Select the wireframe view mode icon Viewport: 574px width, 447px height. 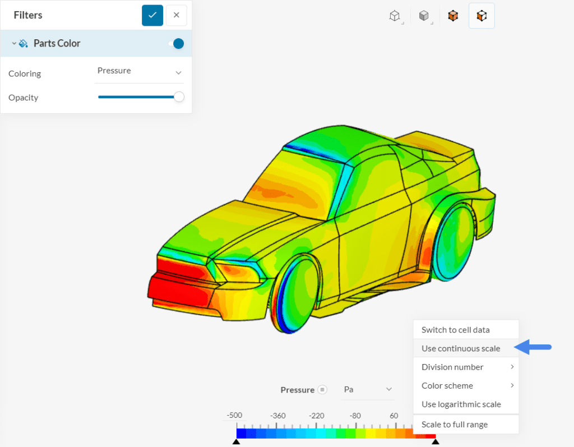tap(394, 16)
